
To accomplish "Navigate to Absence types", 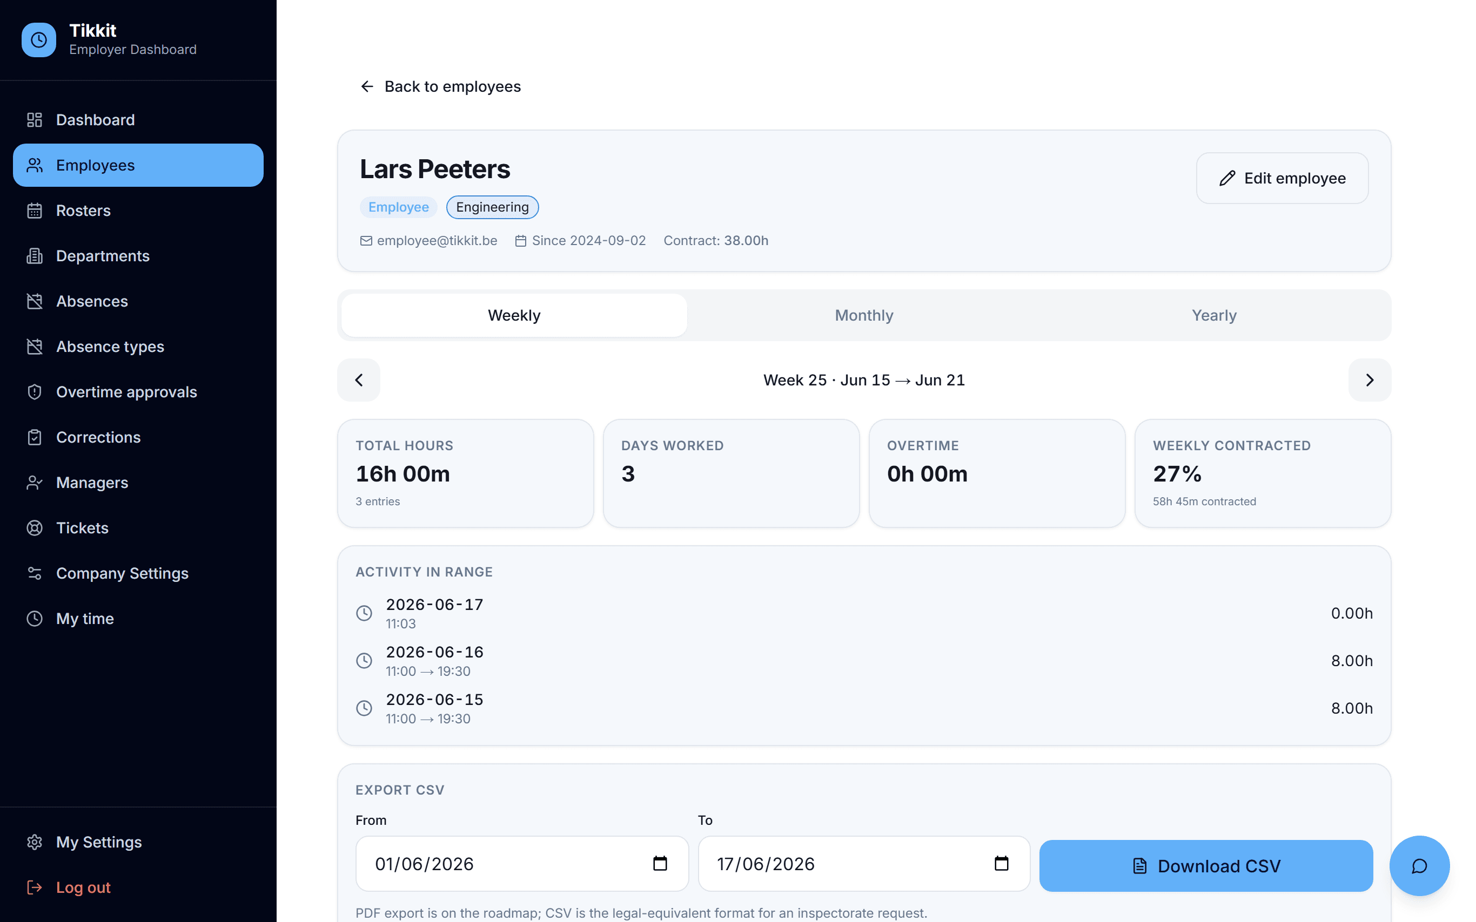I will [138, 347].
